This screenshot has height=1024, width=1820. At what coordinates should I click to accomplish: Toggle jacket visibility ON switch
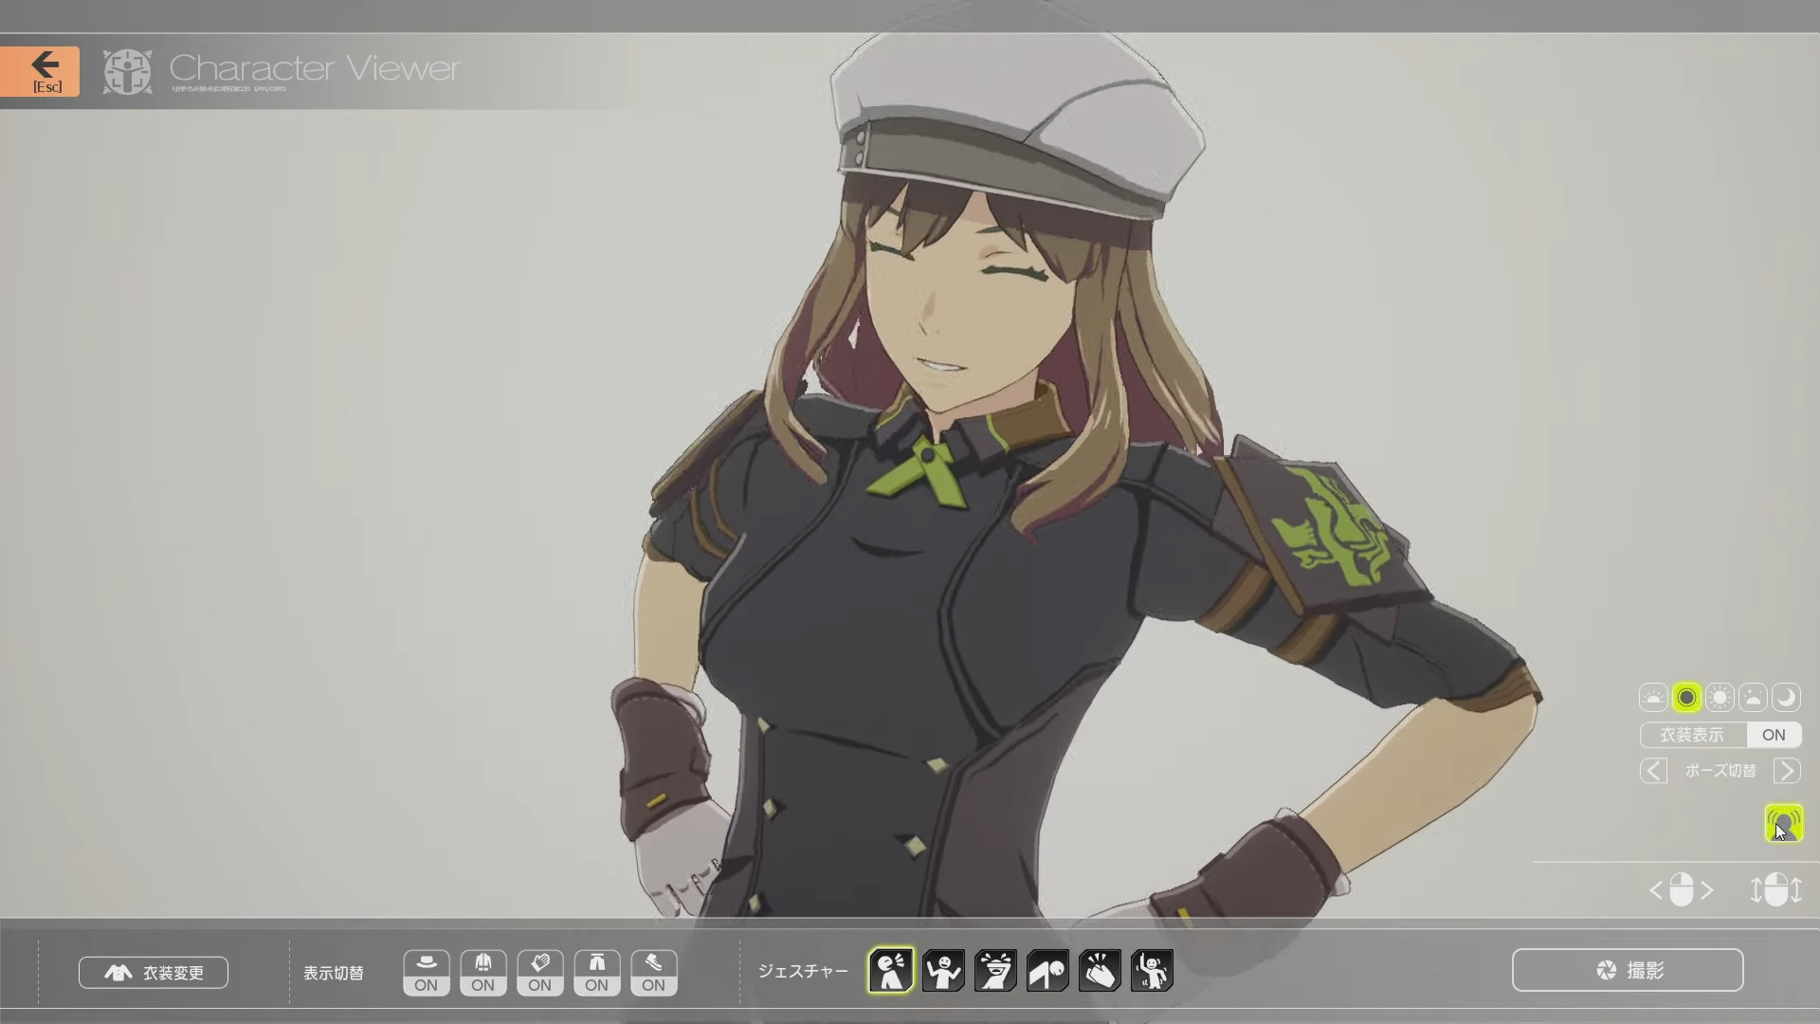[x=483, y=973]
